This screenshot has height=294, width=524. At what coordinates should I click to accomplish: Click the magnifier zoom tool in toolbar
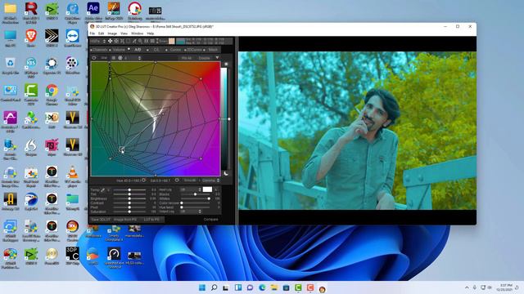pyautogui.click(x=140, y=41)
